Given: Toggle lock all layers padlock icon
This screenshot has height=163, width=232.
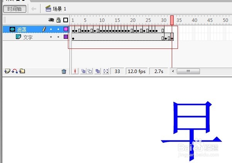Looking at the screenshot, I should (58, 20).
